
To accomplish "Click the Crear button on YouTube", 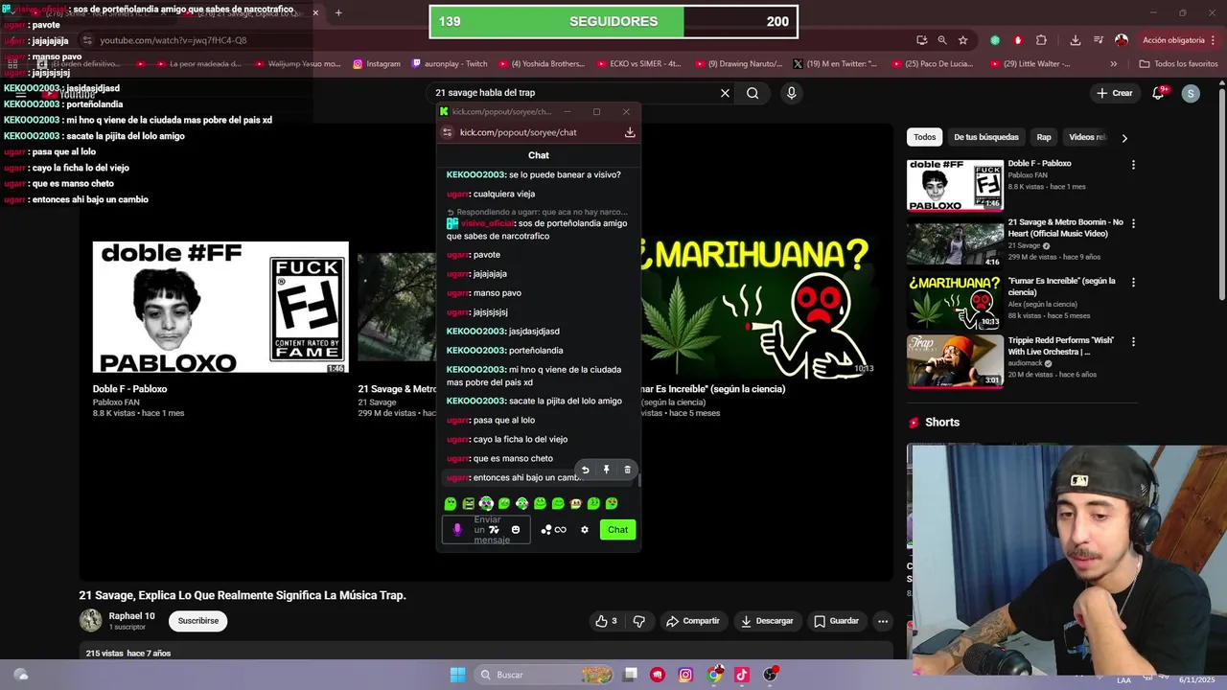I will pyautogui.click(x=1116, y=93).
